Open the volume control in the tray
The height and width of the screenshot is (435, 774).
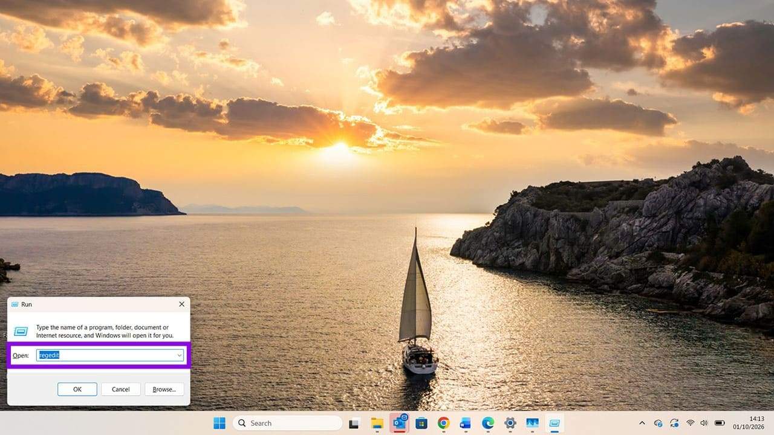pyautogui.click(x=704, y=423)
